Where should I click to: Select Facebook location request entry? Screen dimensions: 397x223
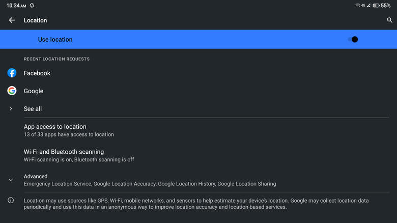tap(37, 73)
